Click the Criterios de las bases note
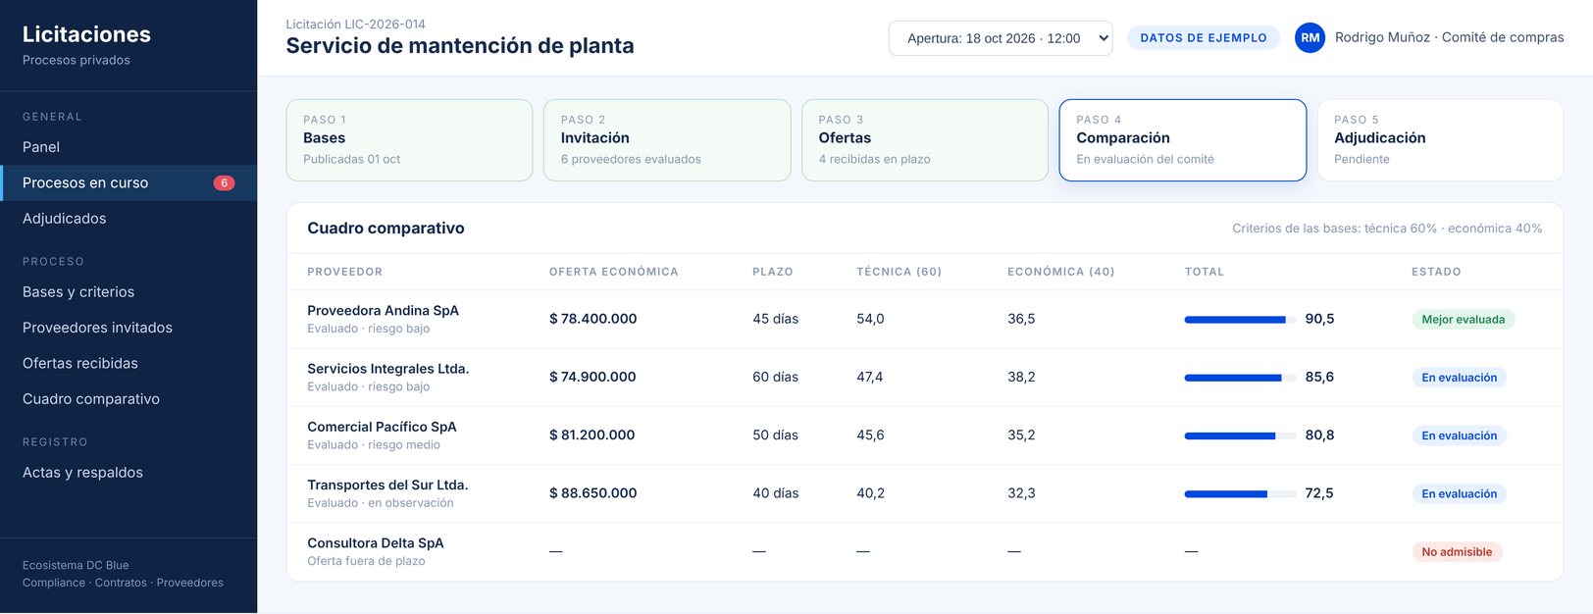1593x614 pixels. (x=1387, y=229)
